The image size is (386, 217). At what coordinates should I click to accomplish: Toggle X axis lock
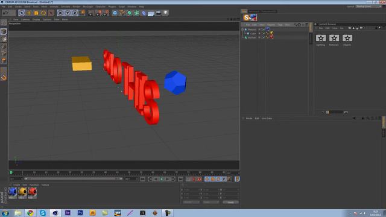tap(60, 13)
